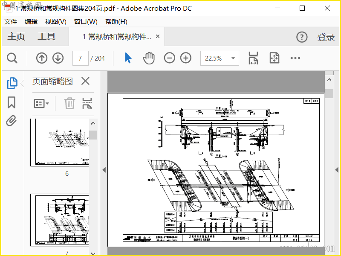Open the 编辑 menu
This screenshot has height=256, width=341.
[x=31, y=22]
